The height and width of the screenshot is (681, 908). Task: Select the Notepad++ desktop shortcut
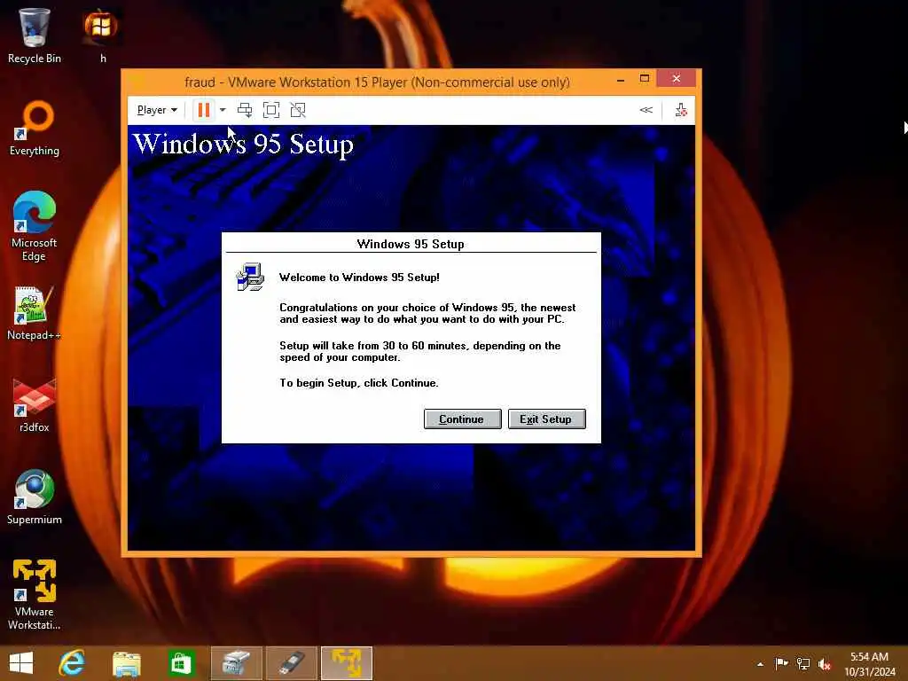click(35, 313)
